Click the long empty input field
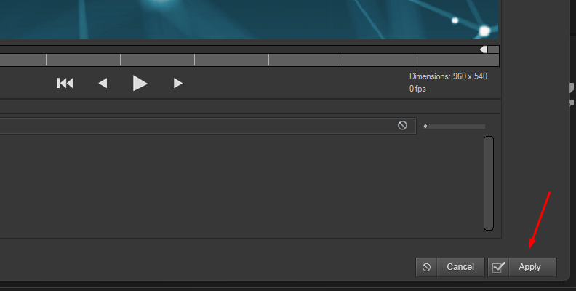 click(208, 126)
